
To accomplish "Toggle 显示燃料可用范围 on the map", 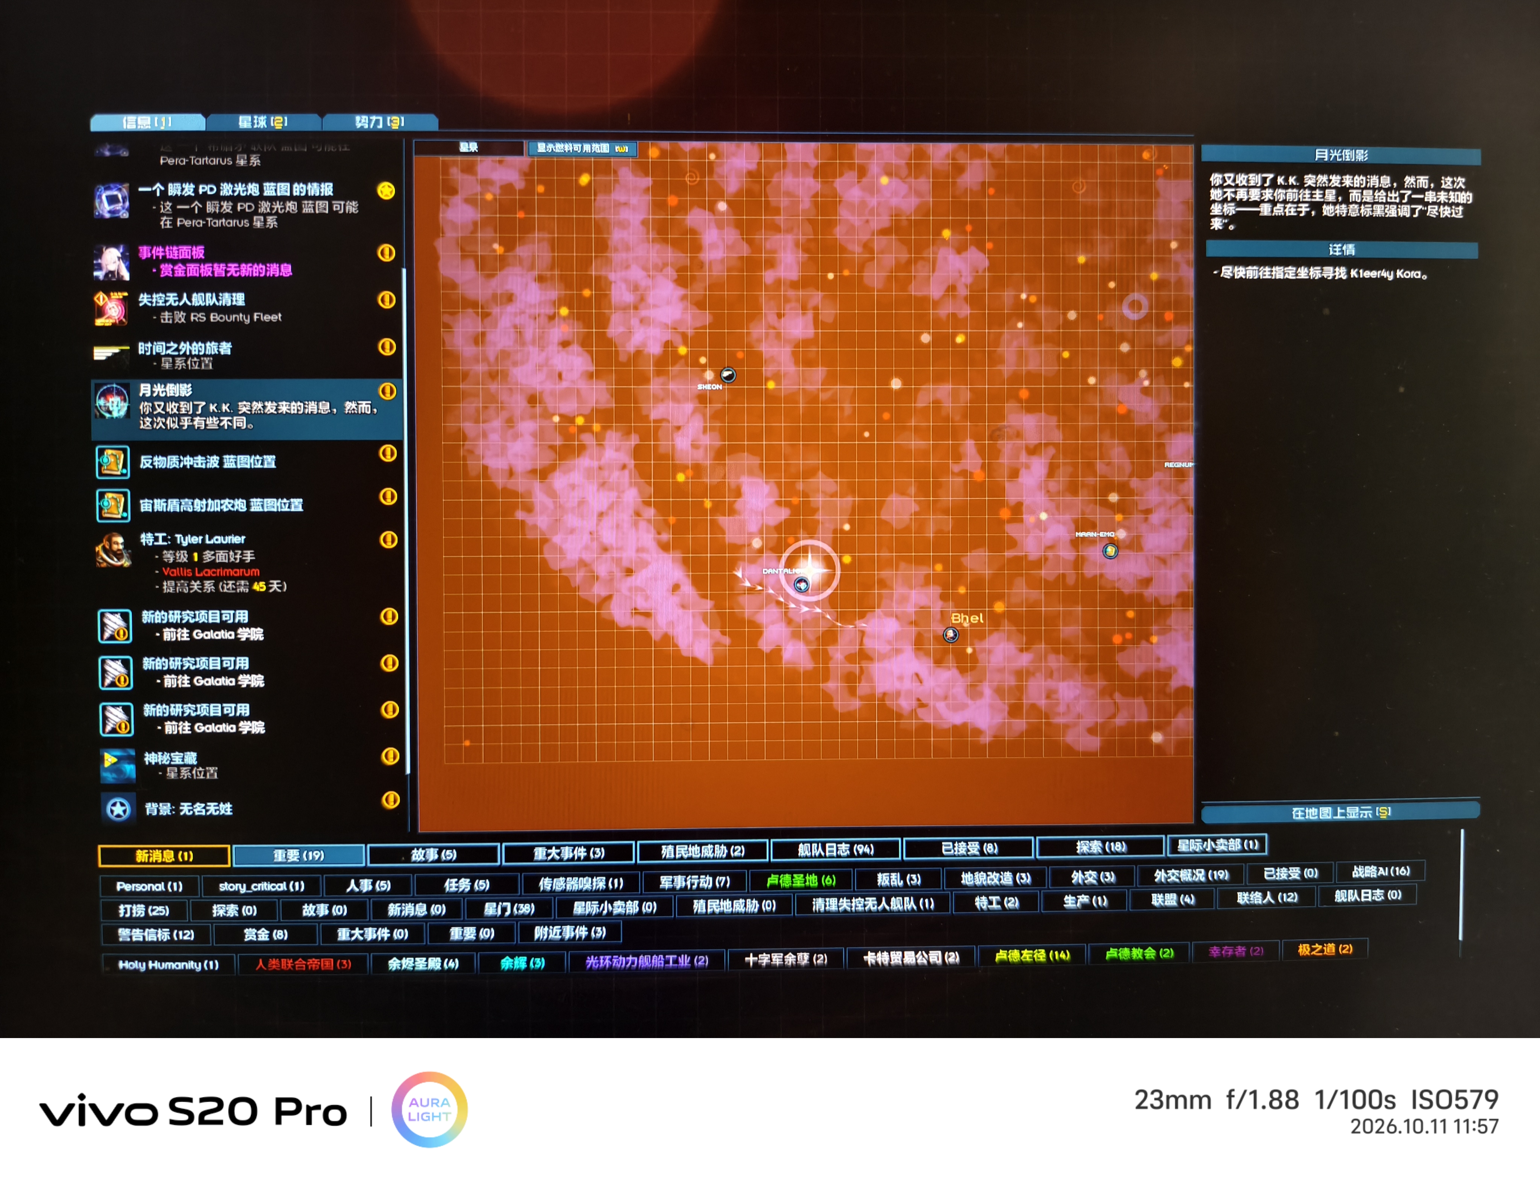I will (583, 148).
